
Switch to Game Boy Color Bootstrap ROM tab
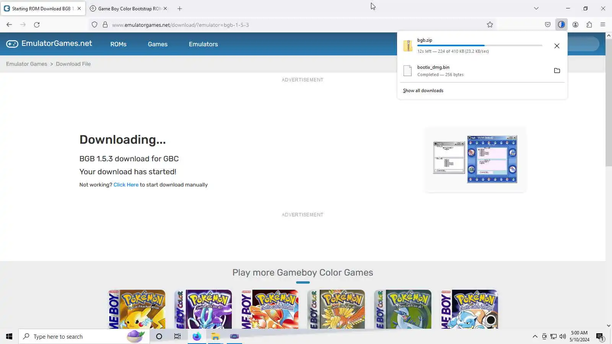(130, 8)
